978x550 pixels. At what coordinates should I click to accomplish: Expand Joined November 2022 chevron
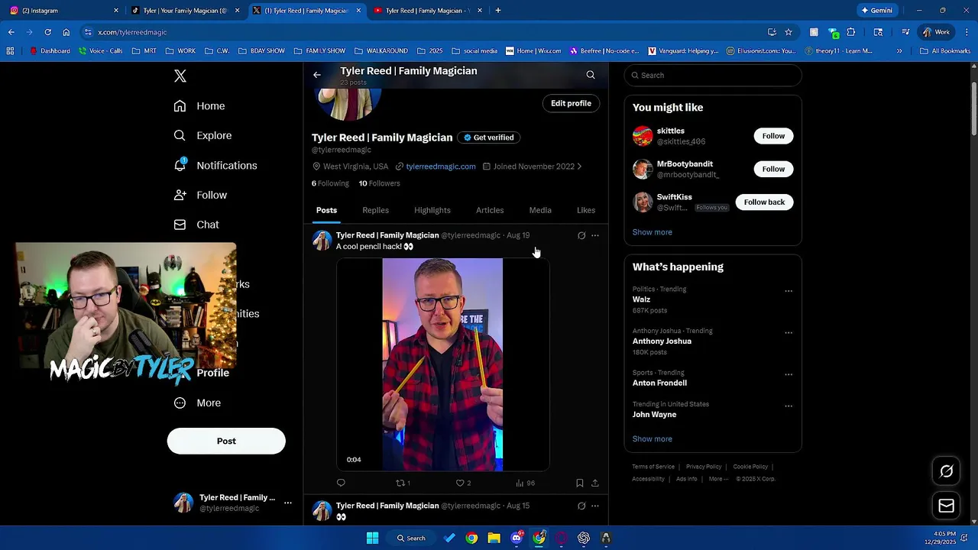pyautogui.click(x=579, y=167)
